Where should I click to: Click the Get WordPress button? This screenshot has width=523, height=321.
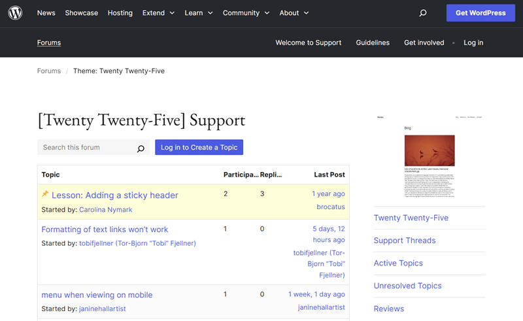(x=481, y=13)
